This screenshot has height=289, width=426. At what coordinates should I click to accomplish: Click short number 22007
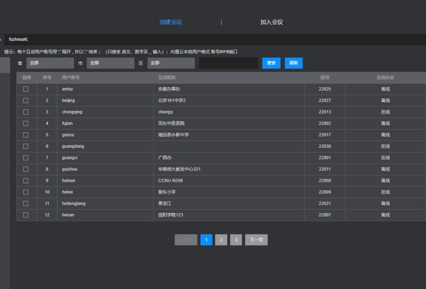coord(325,215)
